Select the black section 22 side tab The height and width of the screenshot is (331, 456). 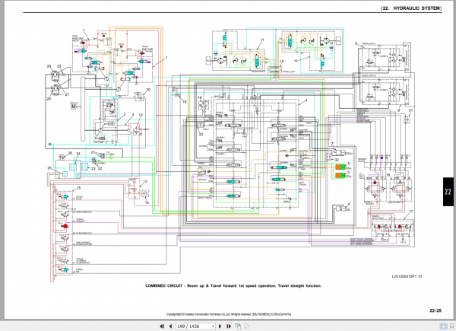coord(448,192)
